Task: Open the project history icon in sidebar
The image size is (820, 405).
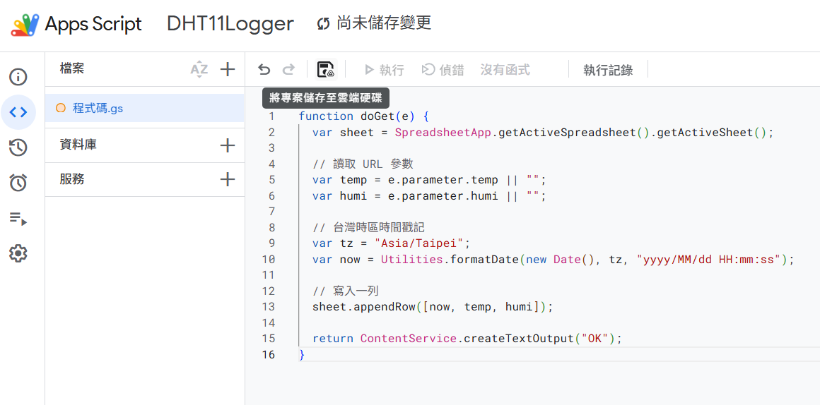Action: click(18, 147)
